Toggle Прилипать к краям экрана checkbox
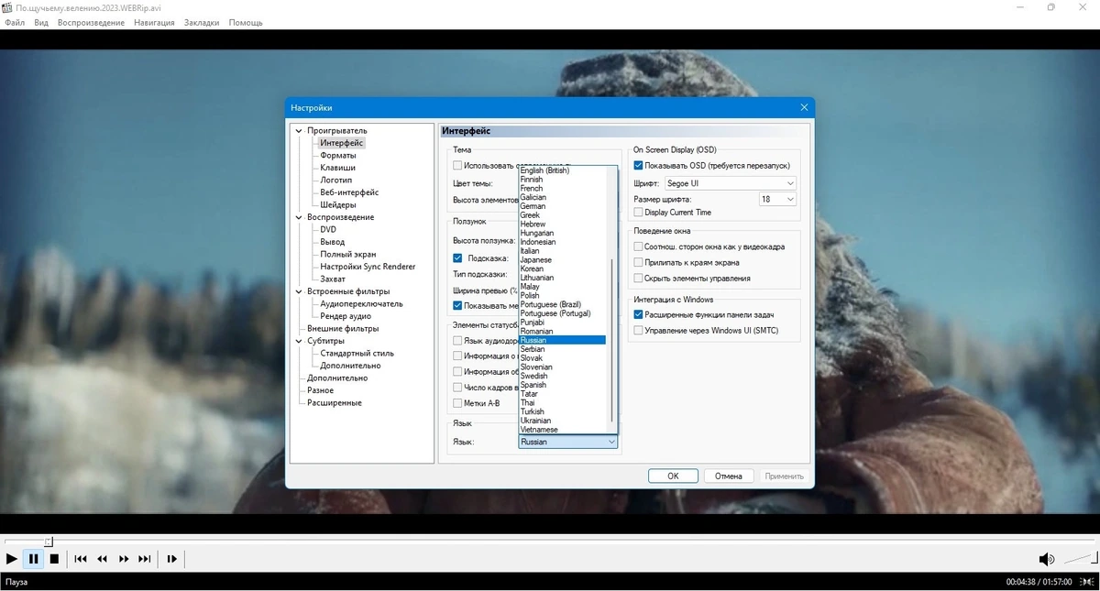1100x591 pixels. point(639,262)
